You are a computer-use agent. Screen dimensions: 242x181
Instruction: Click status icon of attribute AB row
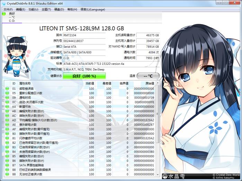pos(7,111)
